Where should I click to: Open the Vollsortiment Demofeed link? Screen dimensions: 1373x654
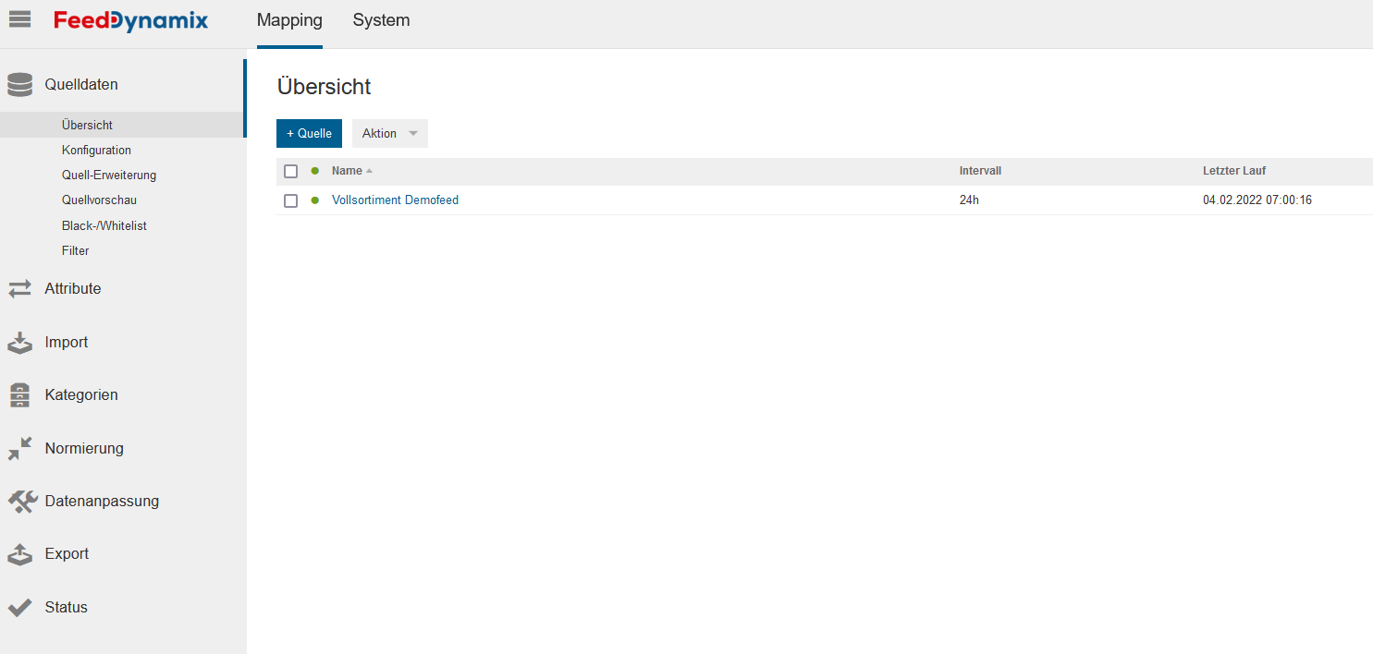(395, 200)
